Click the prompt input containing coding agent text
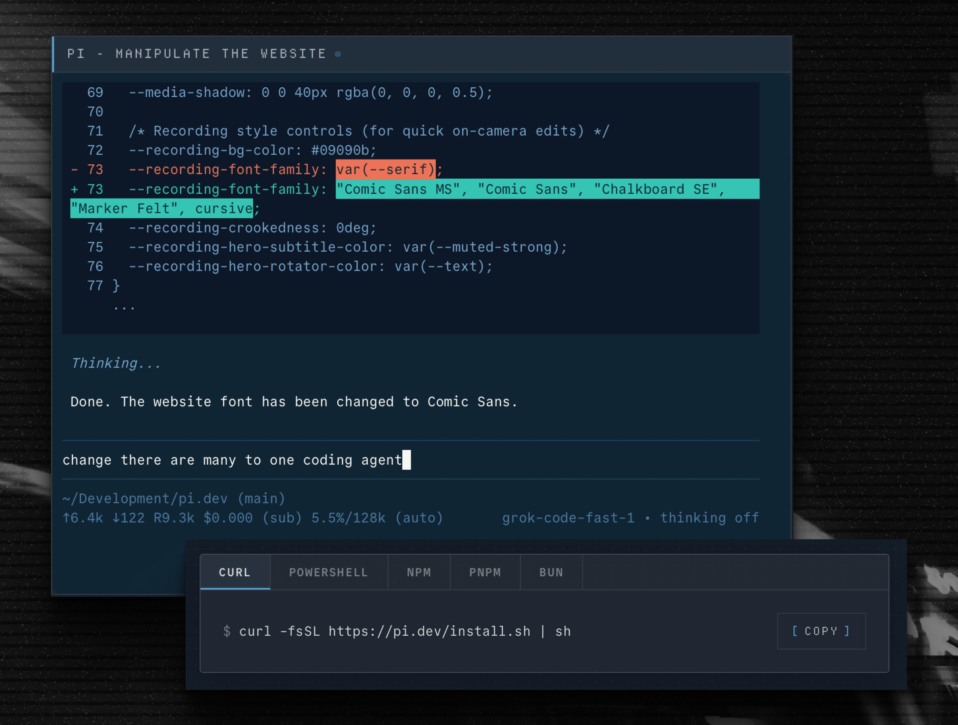This screenshot has width=958, height=725. click(411, 459)
